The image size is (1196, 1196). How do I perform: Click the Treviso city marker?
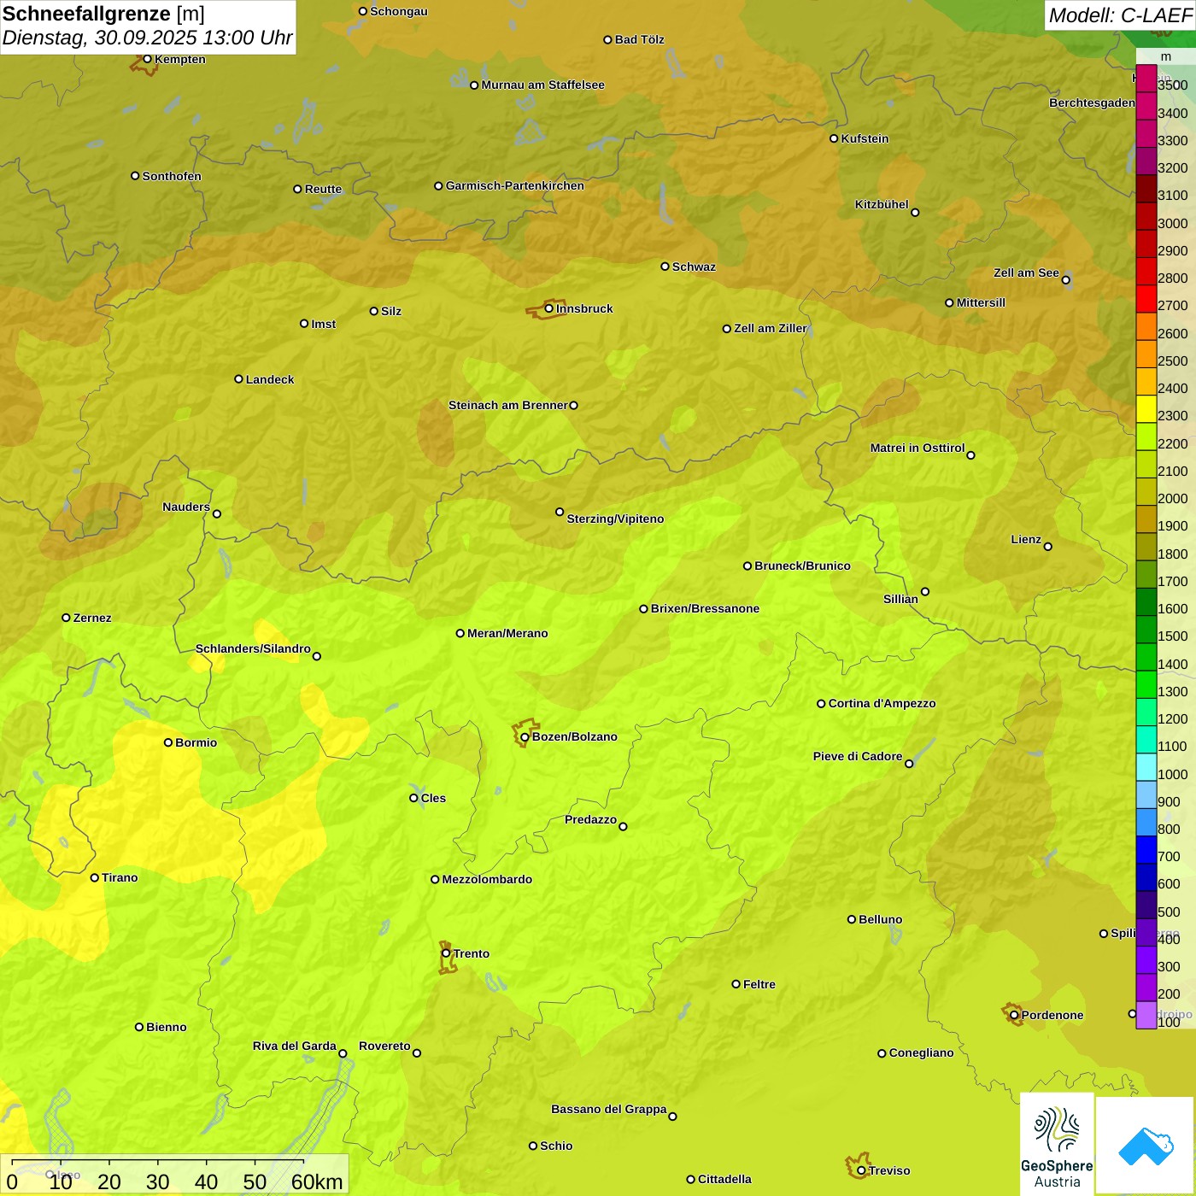pos(861,1170)
